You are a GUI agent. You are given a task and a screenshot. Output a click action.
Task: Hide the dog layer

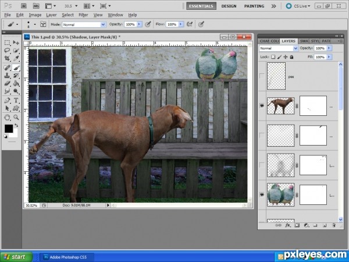pos(262,105)
